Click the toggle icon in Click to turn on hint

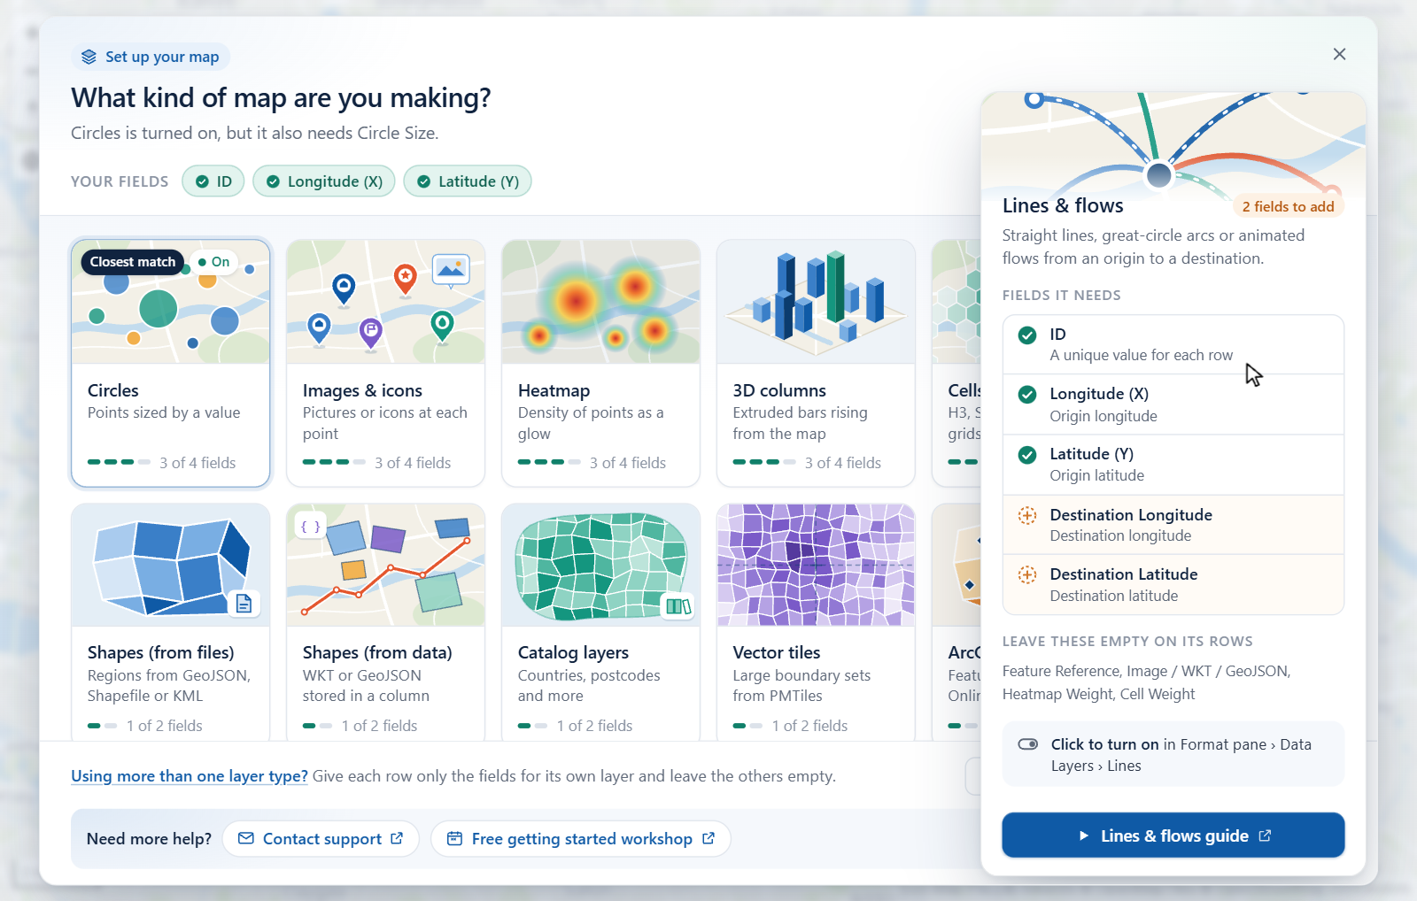1028,744
